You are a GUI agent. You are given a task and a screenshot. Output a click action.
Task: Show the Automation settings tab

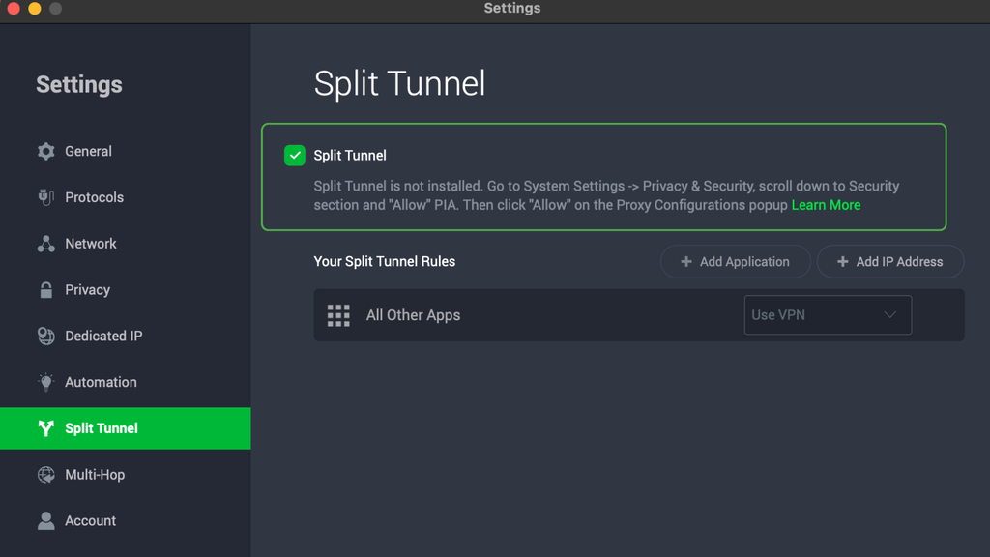point(126,382)
